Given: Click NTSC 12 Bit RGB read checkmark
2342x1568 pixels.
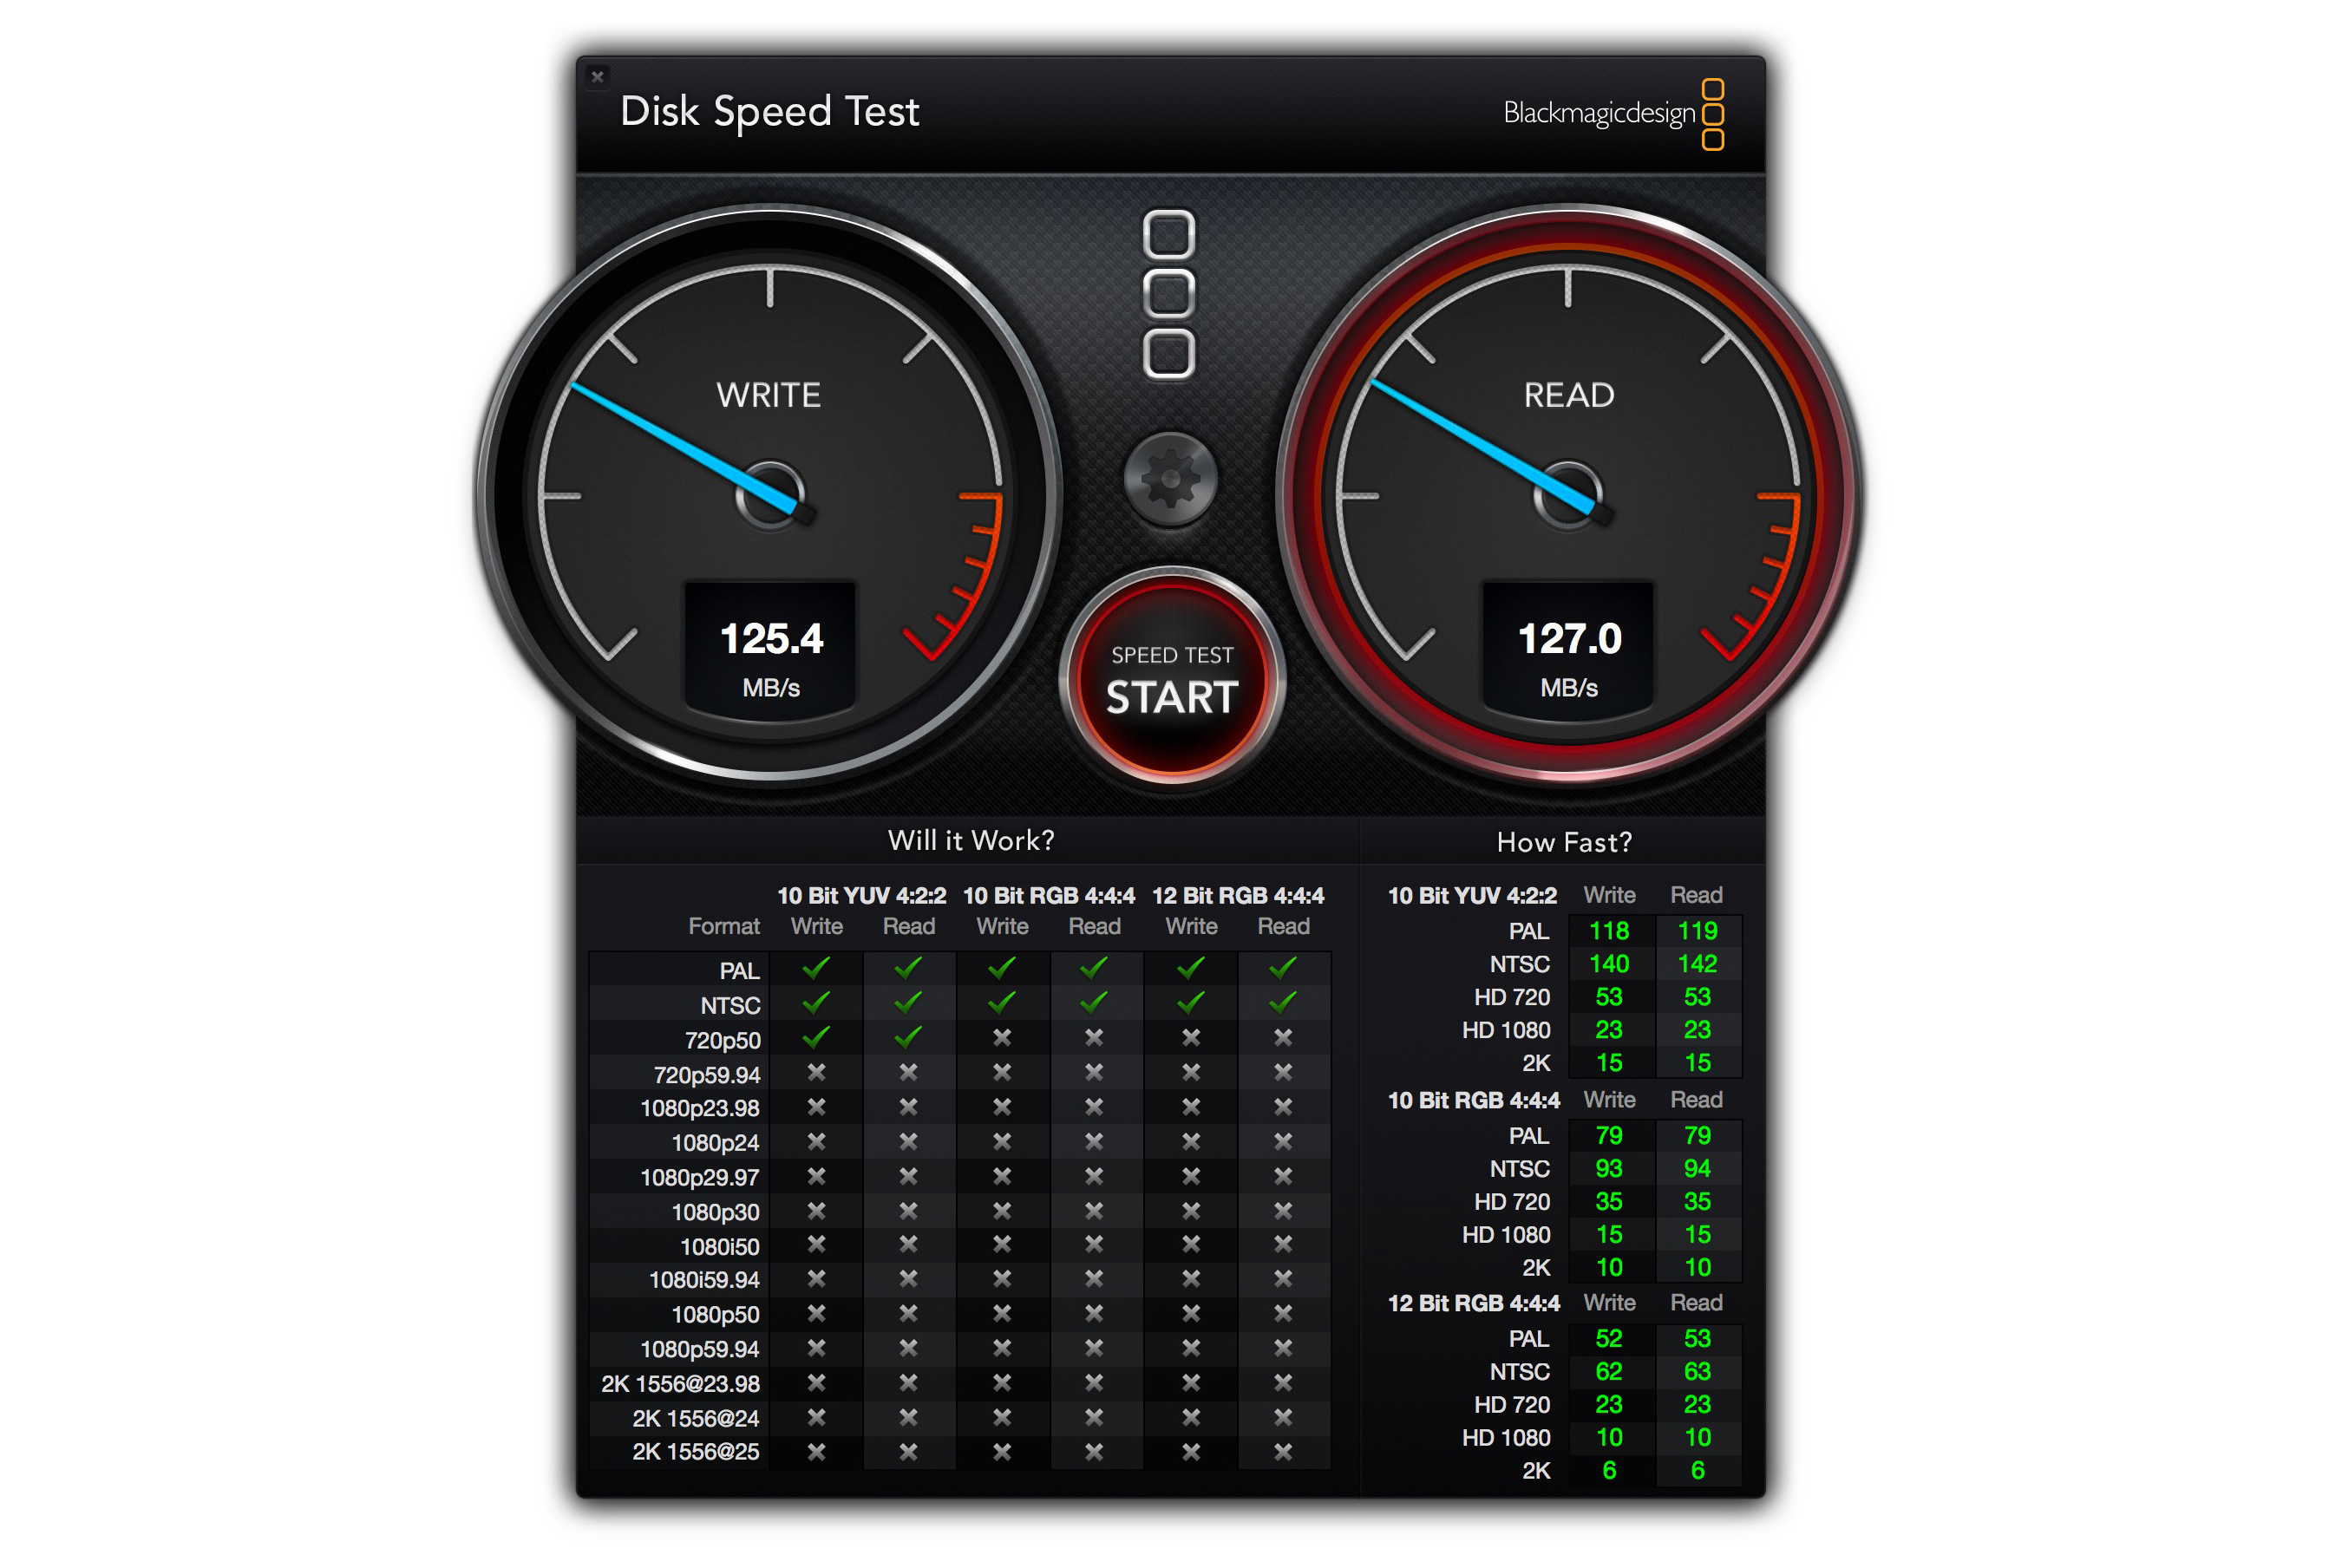Looking at the screenshot, I should point(1283,1002).
